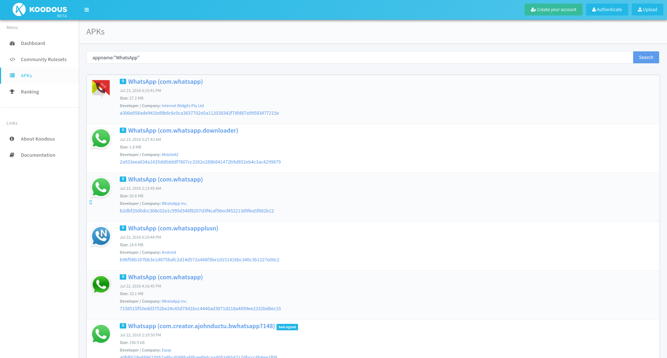Click the Authenticate button
This screenshot has height=358, width=667.
pyautogui.click(x=607, y=10)
